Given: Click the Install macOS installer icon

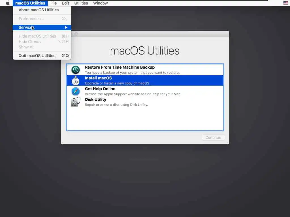Looking at the screenshot, I should click(x=75, y=81).
